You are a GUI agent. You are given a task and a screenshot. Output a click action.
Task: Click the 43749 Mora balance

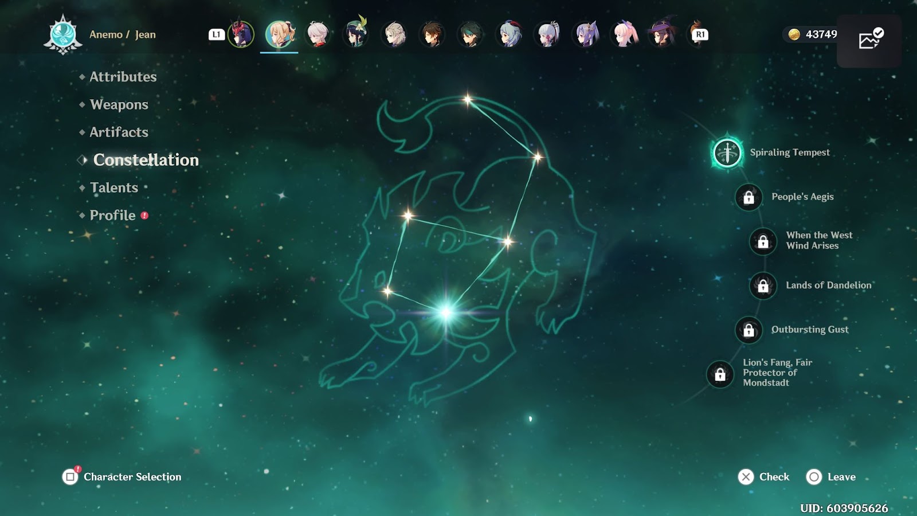pyautogui.click(x=821, y=34)
